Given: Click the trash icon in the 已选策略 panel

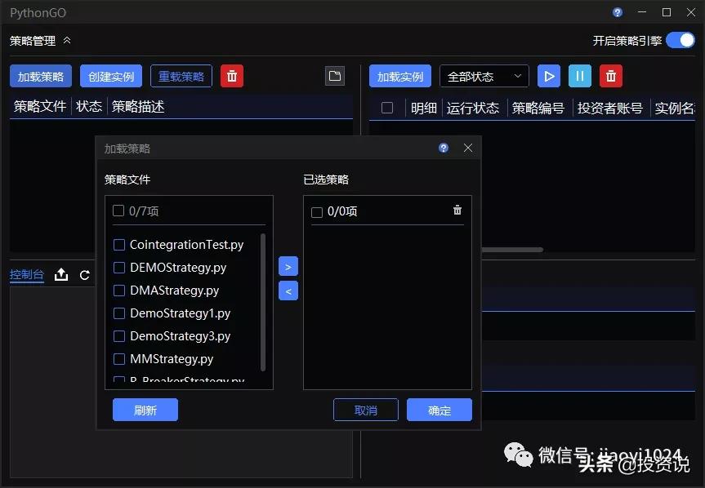Looking at the screenshot, I should 457,210.
